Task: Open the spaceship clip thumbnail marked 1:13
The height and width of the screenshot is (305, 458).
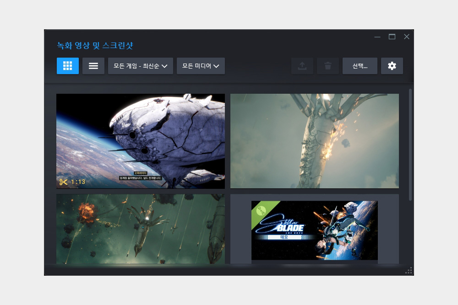Action: (x=141, y=141)
